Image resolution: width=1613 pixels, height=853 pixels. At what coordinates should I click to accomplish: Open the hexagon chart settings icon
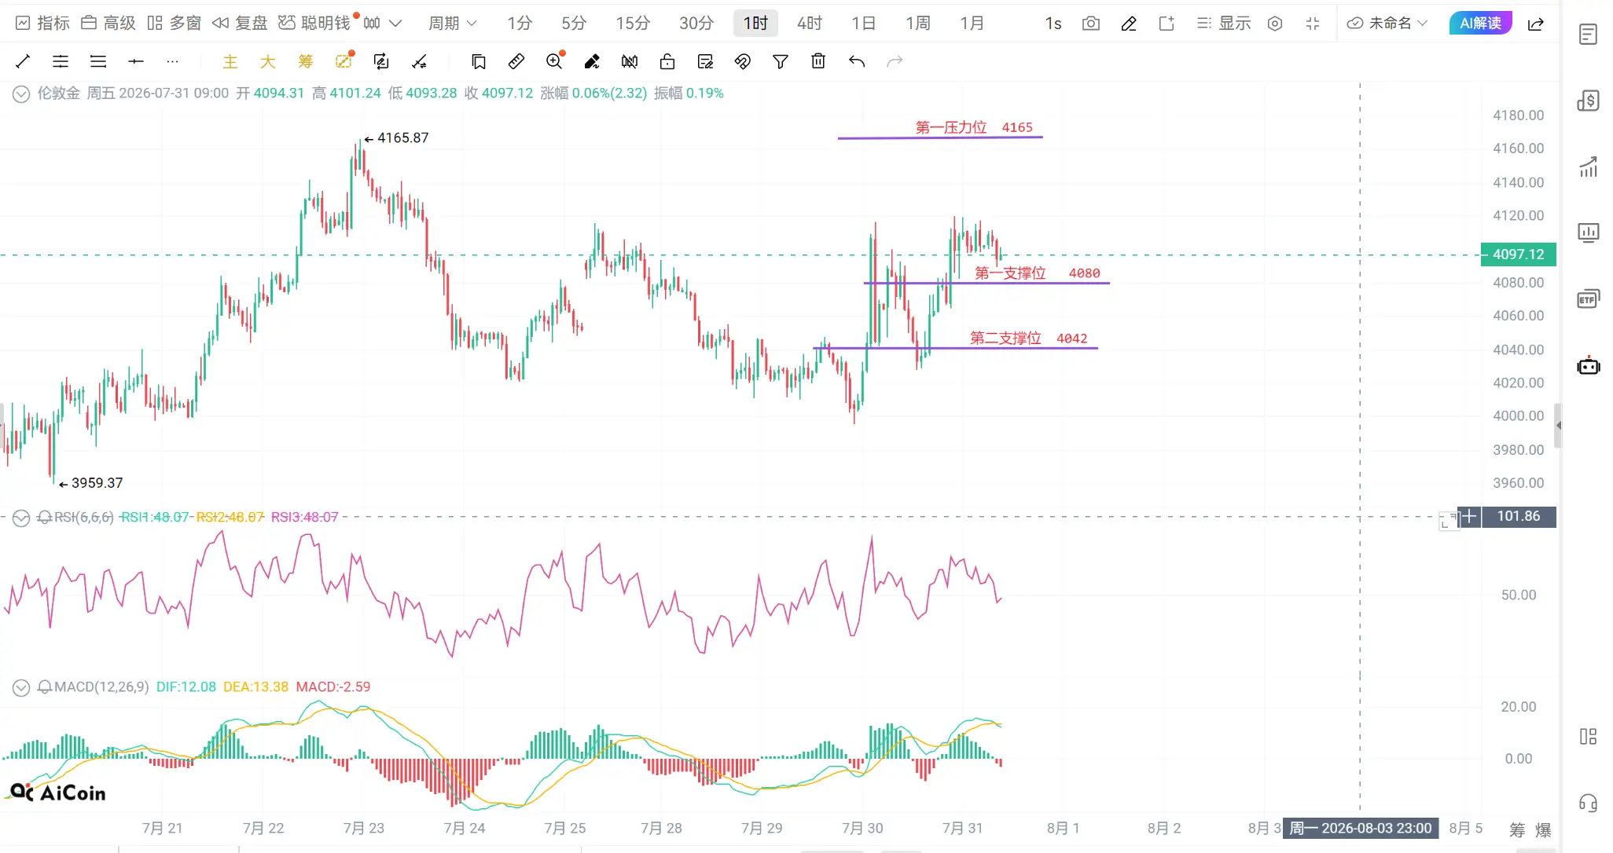pos(1275,24)
